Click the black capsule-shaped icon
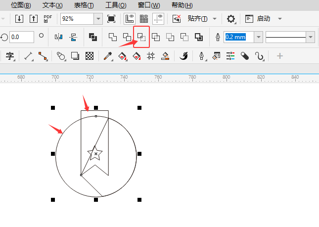This screenshot has height=227, width=319. click(245, 56)
